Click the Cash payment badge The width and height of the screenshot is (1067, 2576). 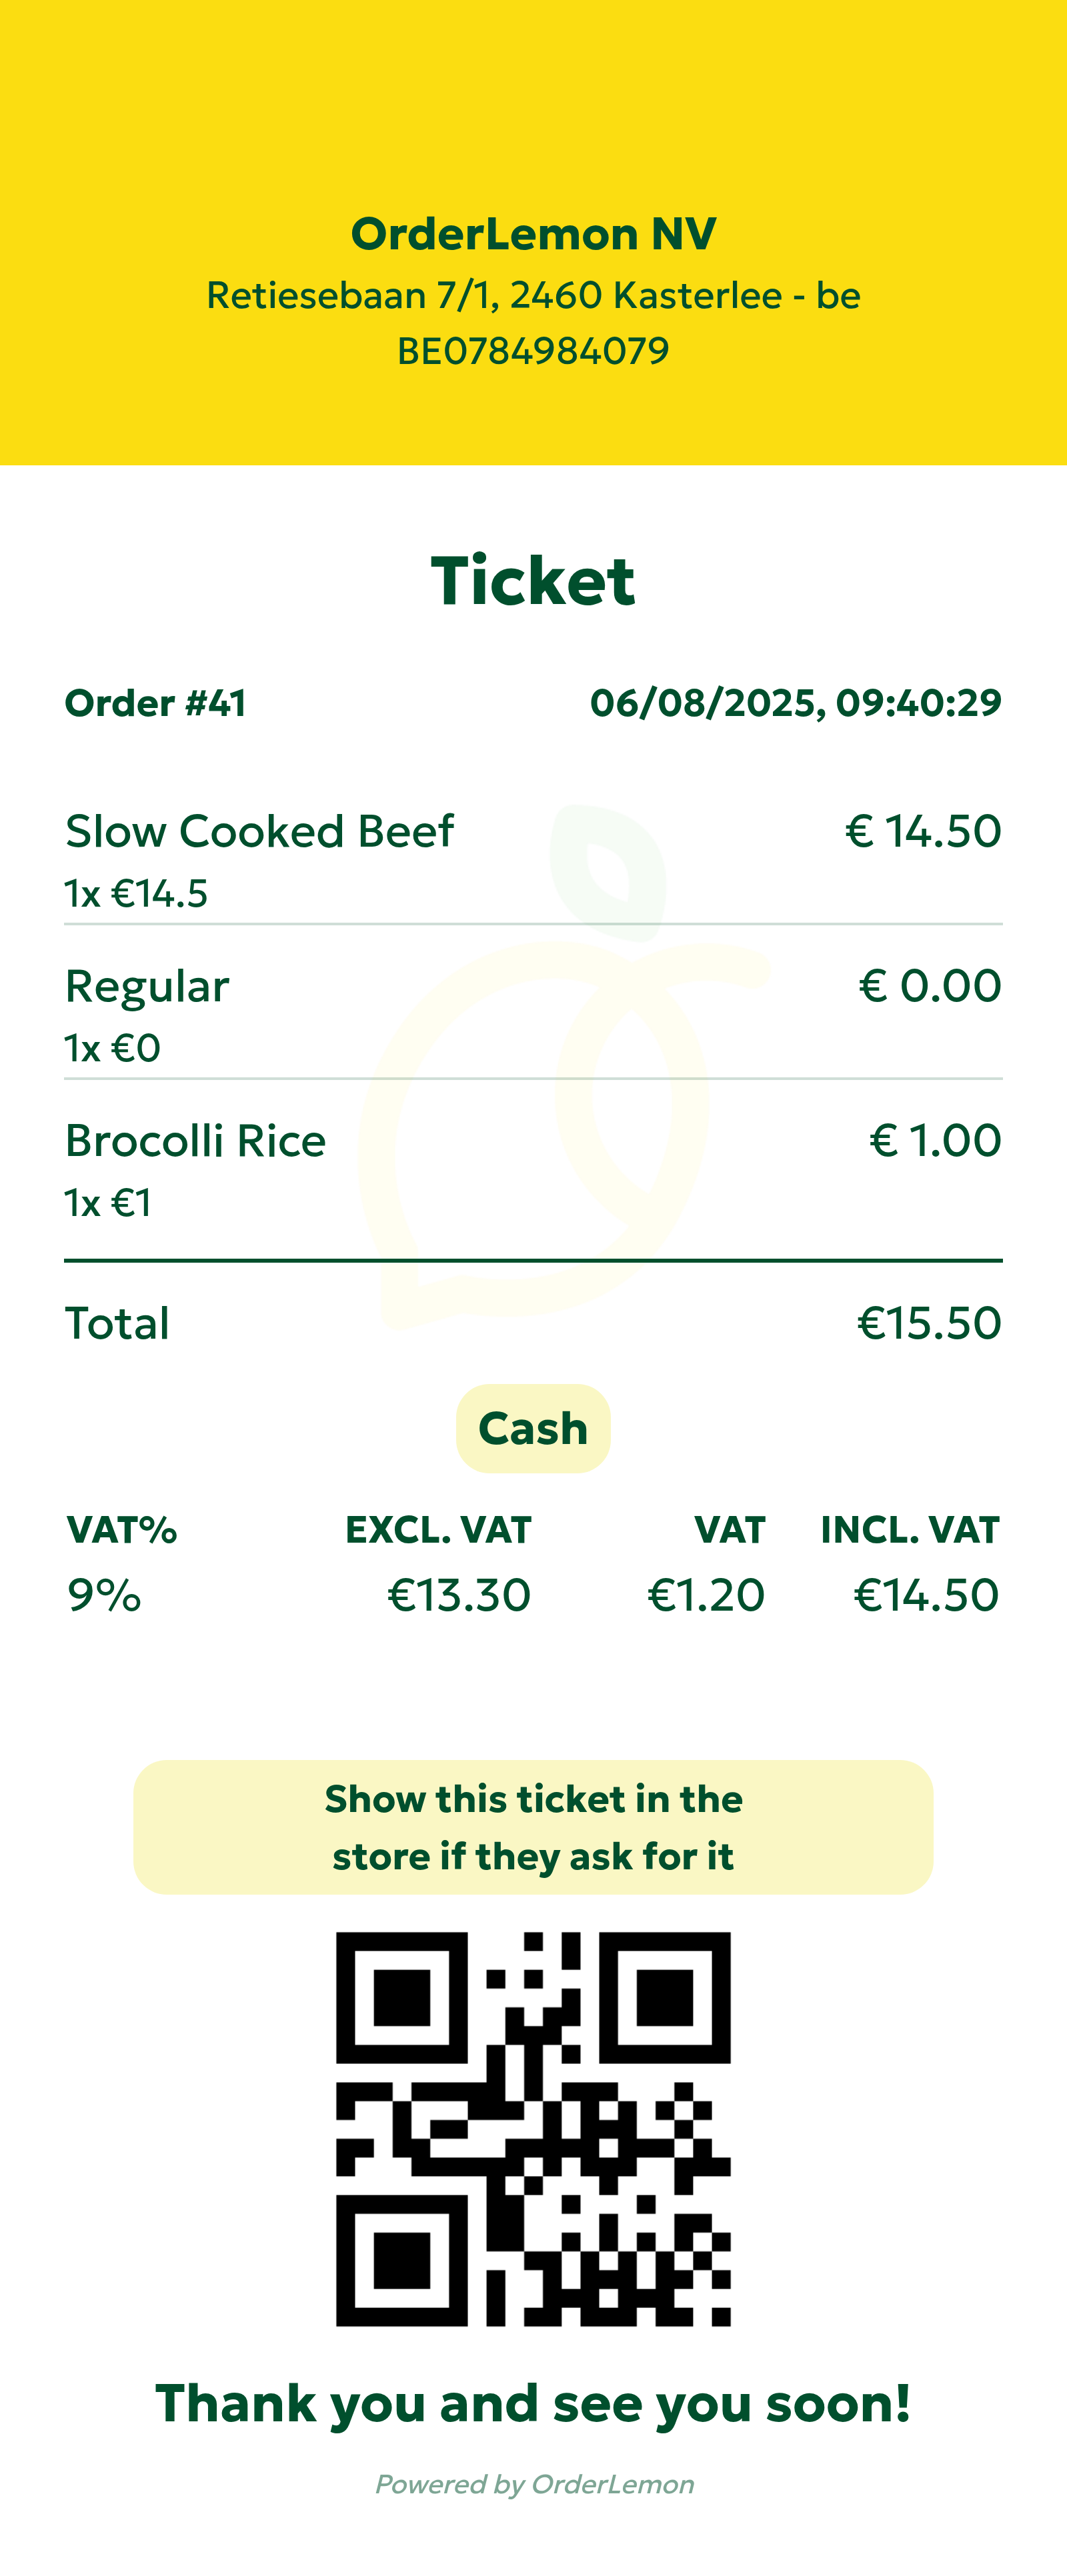click(533, 1428)
